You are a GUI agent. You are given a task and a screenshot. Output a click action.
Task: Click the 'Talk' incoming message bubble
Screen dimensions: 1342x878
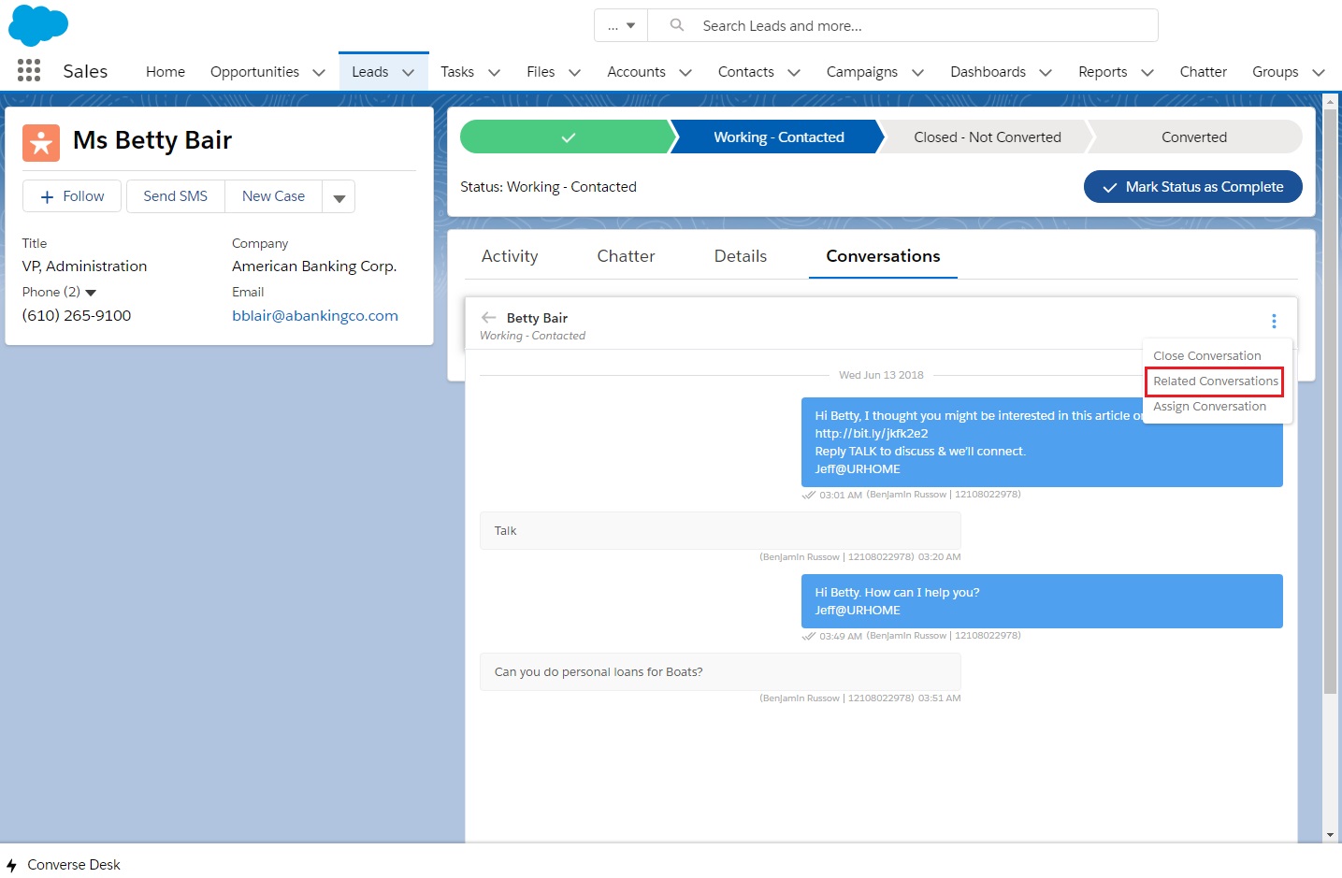pos(720,530)
